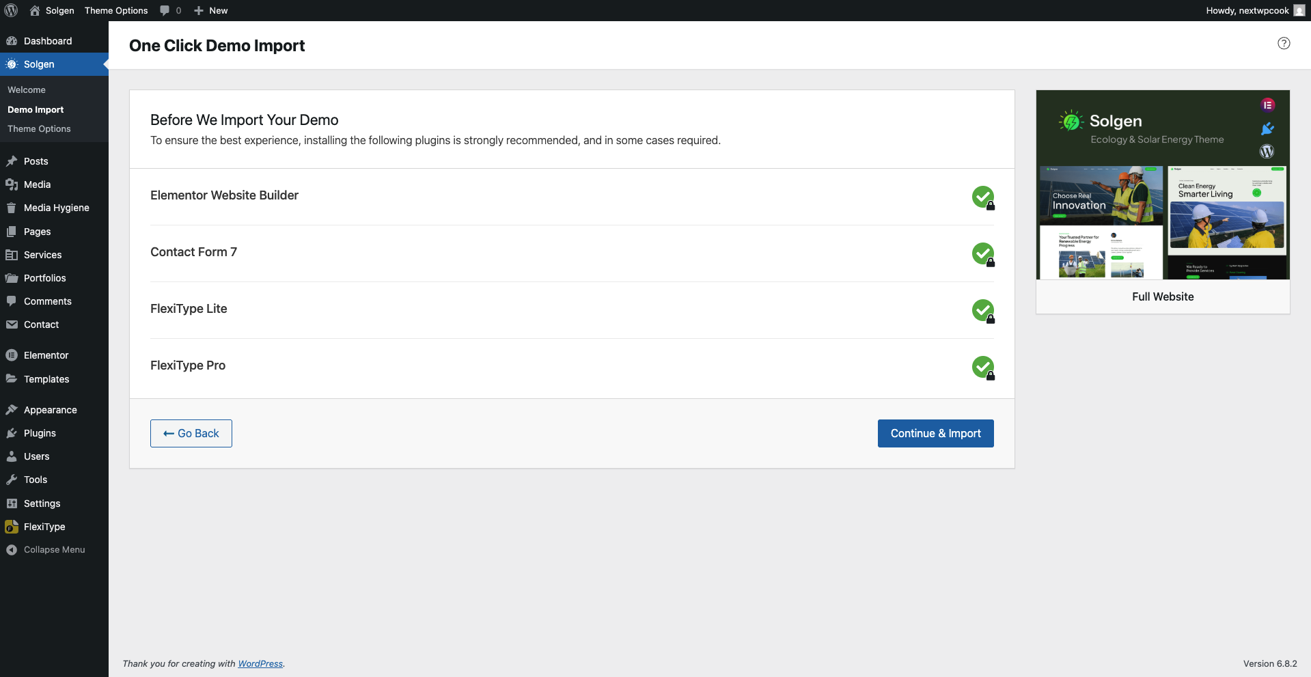This screenshot has width=1311, height=677.
Task: Click the Media Hygiene trash icon
Action: [12, 208]
